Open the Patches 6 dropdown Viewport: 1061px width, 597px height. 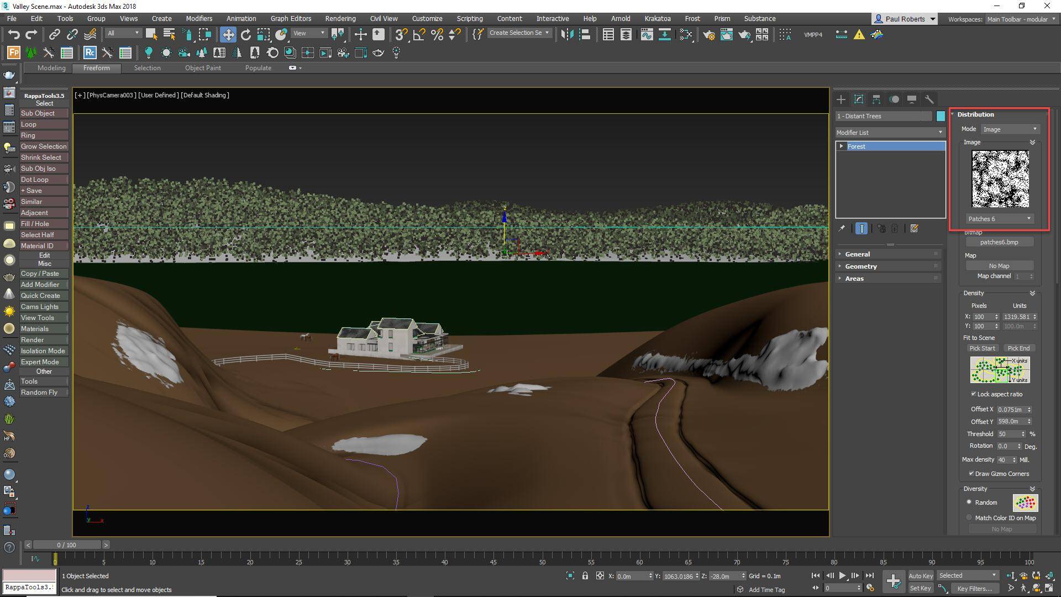(999, 218)
